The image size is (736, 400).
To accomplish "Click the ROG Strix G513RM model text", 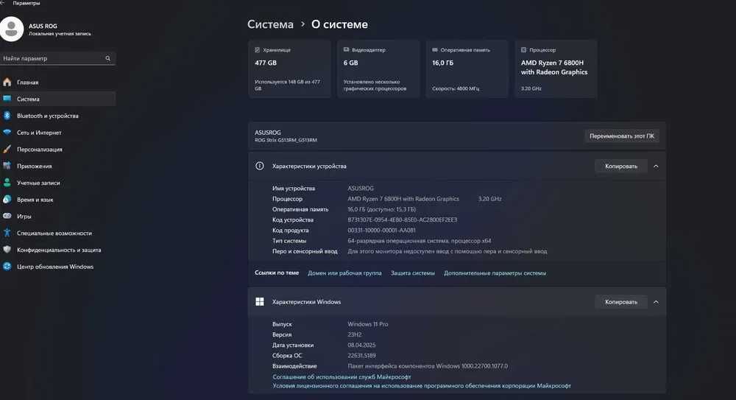I will pyautogui.click(x=286, y=140).
